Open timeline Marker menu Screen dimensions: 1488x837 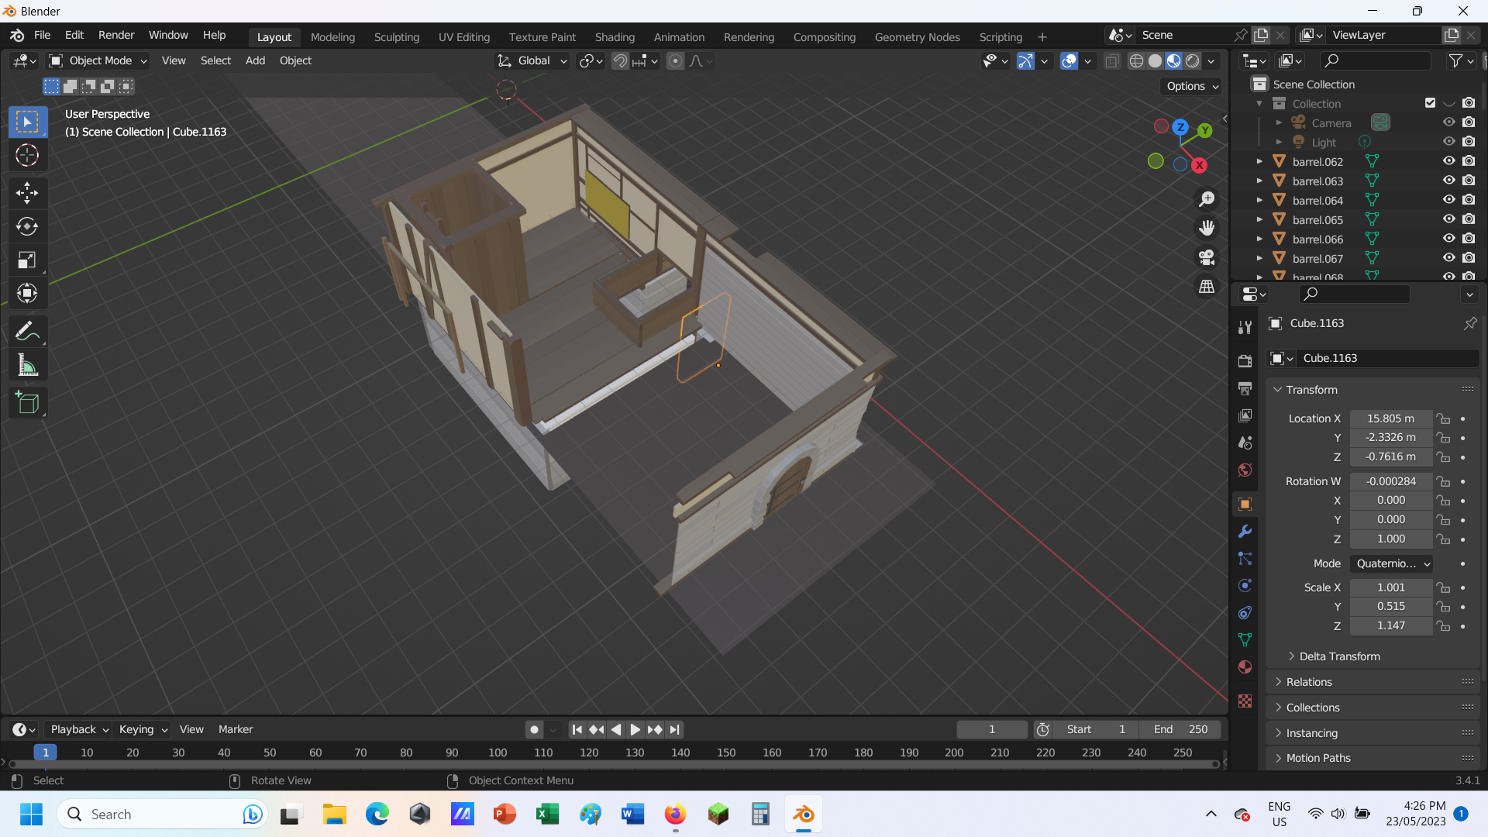click(x=236, y=729)
